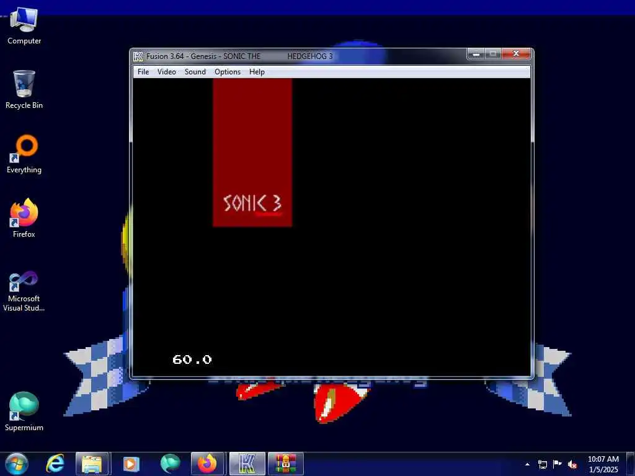635x476 pixels.
Task: Open the Options menu
Action: (x=228, y=72)
